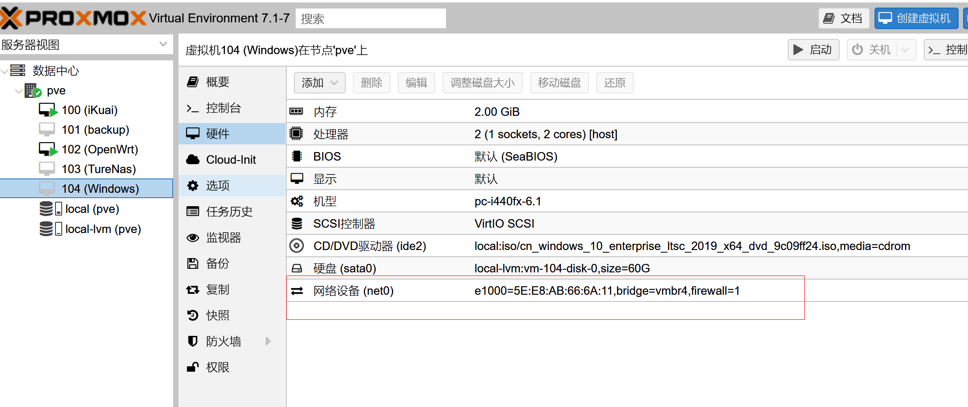Click the 关机 shutdown button
Image resolution: width=968 pixels, height=407 pixels.
pos(871,50)
